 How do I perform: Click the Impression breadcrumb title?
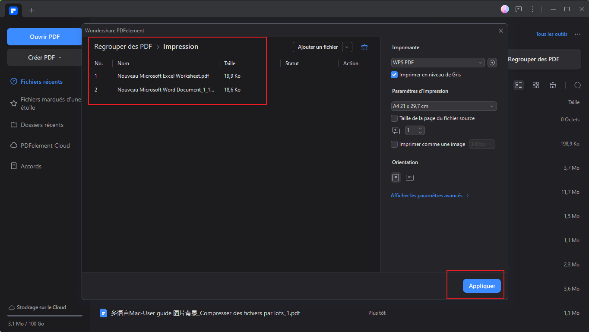coord(180,47)
